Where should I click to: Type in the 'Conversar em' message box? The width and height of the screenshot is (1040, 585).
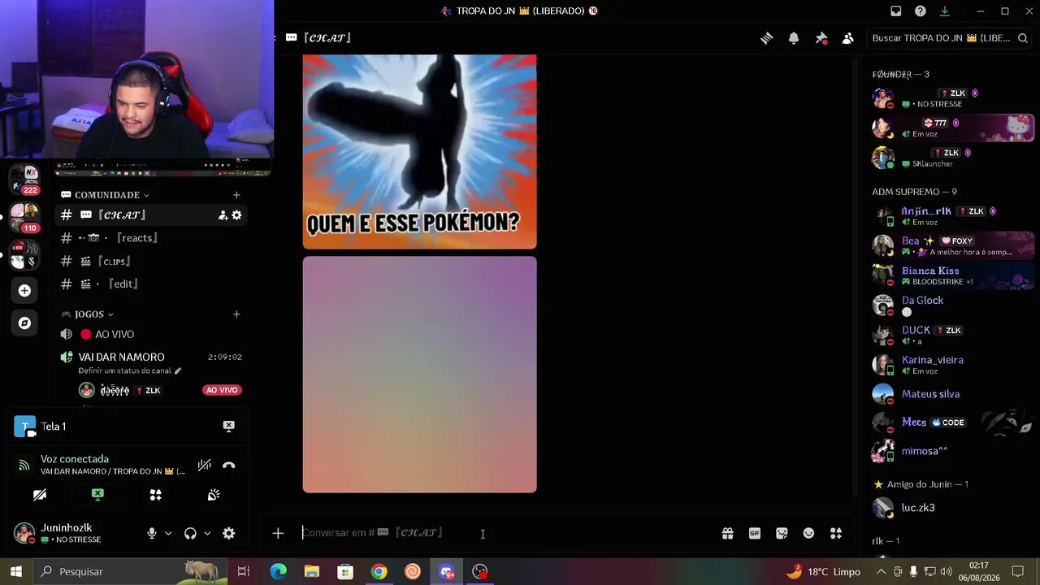tap(504, 534)
